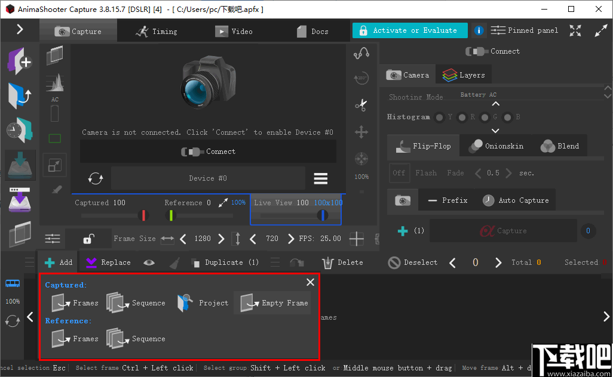The height and width of the screenshot is (377, 613).
Task: Click Deselect button
Action: (x=412, y=262)
